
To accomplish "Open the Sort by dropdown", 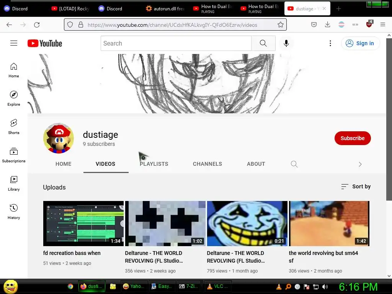I will (356, 186).
